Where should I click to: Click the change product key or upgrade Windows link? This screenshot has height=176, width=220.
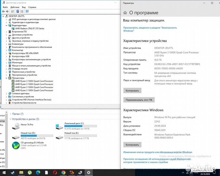pos(158,152)
